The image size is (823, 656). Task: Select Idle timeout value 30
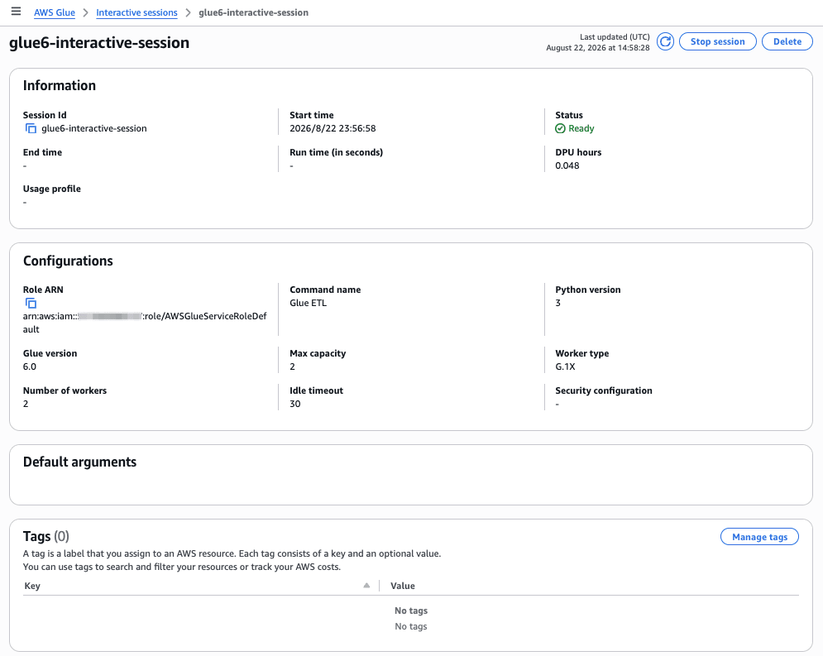[295, 404]
